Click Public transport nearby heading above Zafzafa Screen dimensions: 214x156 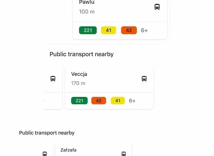pos(47,133)
